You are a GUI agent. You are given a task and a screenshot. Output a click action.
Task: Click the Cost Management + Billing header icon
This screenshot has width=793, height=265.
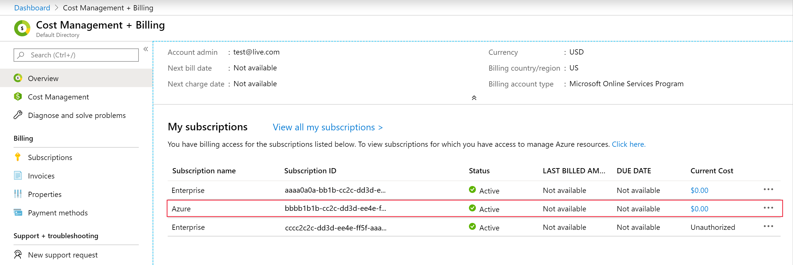click(22, 28)
